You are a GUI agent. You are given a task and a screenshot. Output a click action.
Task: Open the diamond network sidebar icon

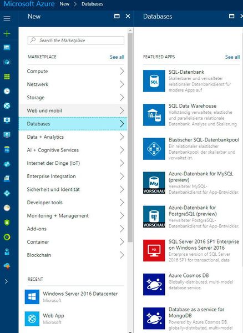point(7,193)
